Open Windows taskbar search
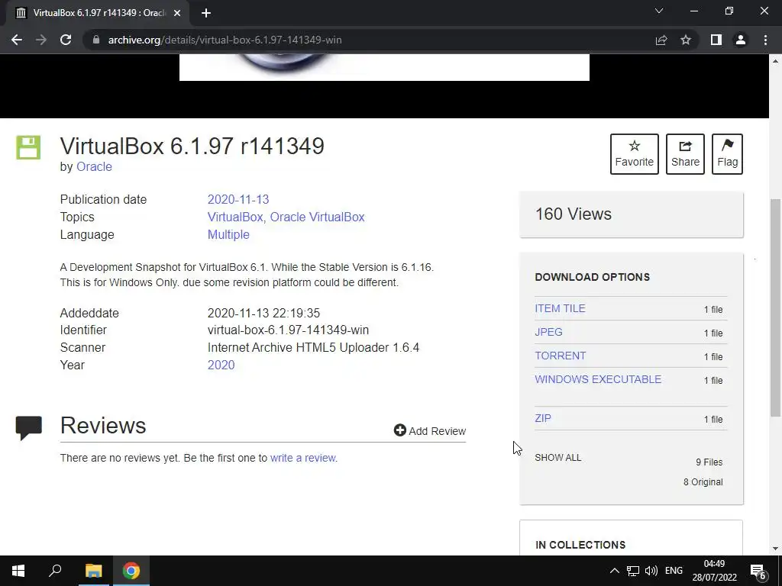The width and height of the screenshot is (782, 586). click(x=55, y=571)
